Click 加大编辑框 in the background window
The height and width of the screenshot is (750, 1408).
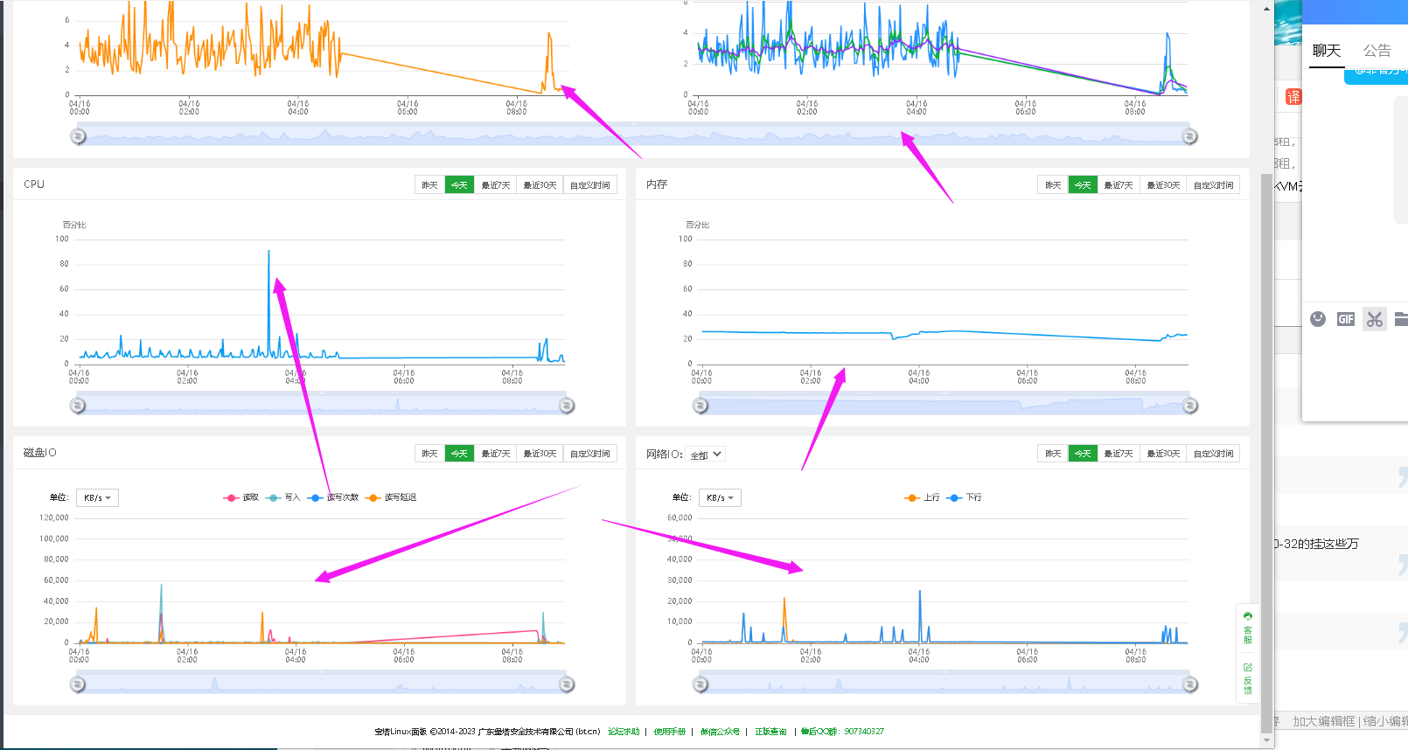(1324, 721)
